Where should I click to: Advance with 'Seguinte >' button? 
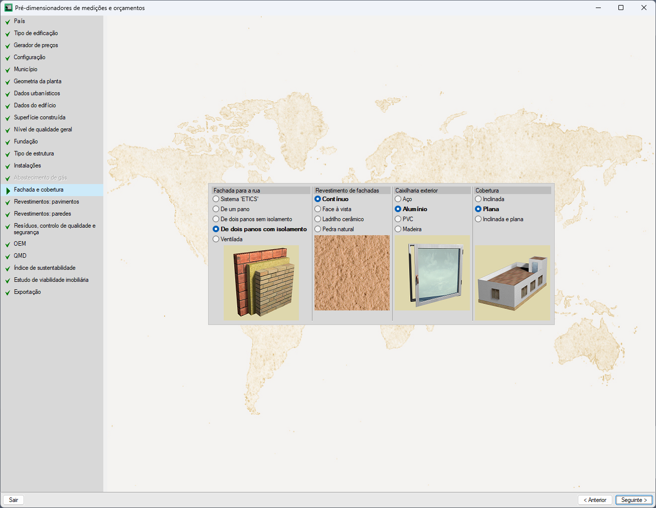pyautogui.click(x=634, y=500)
